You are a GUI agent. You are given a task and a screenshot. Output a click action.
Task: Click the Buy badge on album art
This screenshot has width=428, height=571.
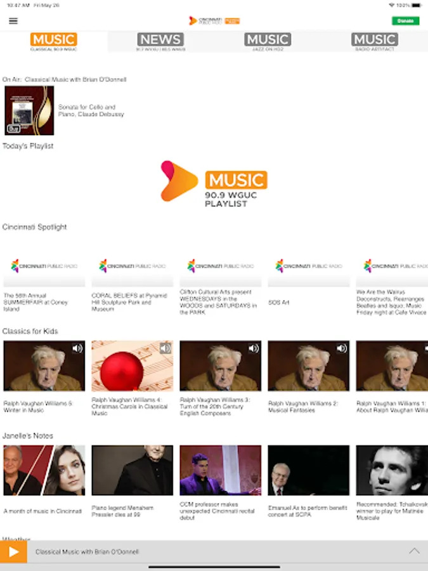13,129
